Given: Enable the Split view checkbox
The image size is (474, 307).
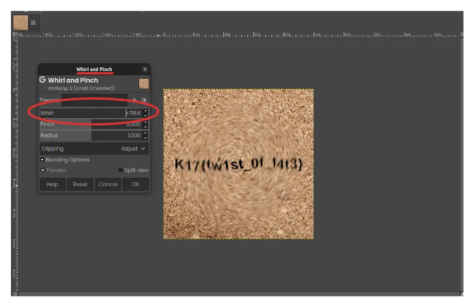Looking at the screenshot, I should (x=120, y=170).
